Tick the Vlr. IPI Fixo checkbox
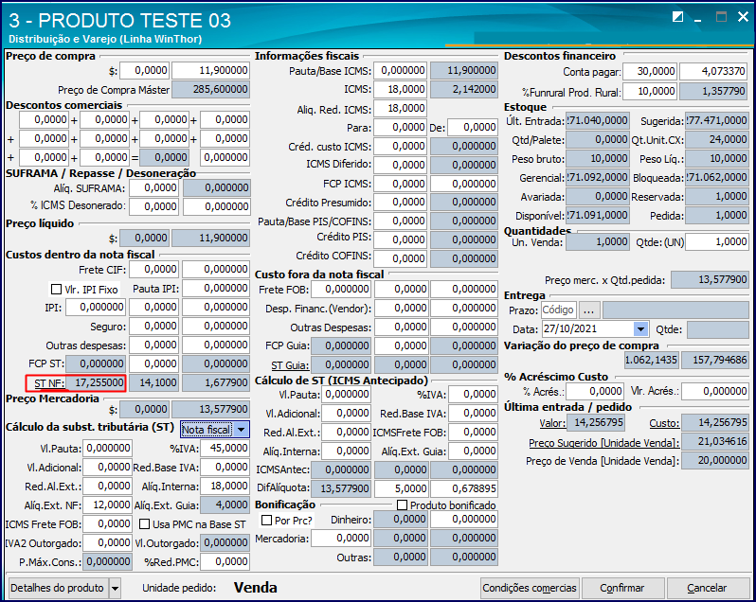The width and height of the screenshot is (756, 602). pos(57,289)
